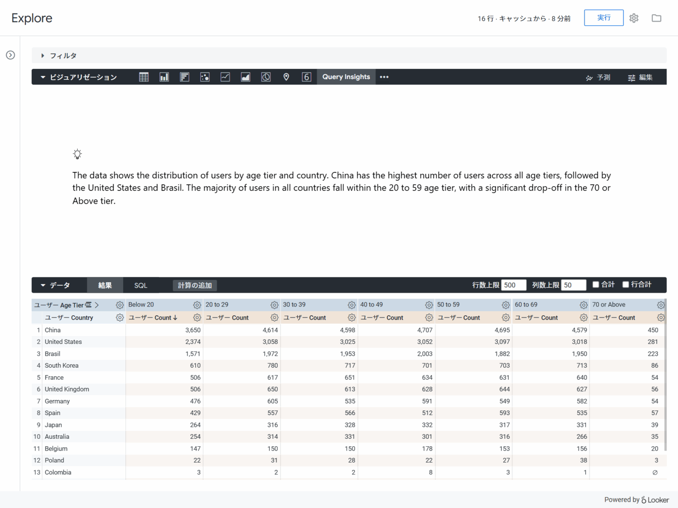Open the Query Insights tab
Screen dimensions: 678x508
tap(346, 77)
